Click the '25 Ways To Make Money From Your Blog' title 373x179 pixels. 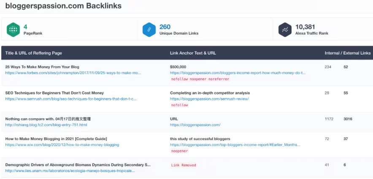tap(42, 67)
